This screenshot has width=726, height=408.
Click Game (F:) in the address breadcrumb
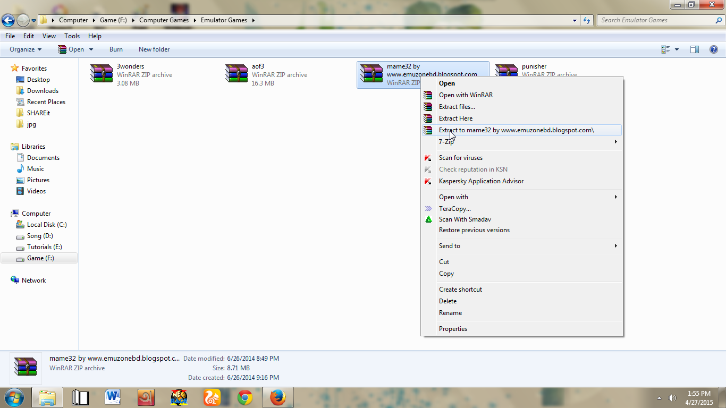tap(113, 20)
